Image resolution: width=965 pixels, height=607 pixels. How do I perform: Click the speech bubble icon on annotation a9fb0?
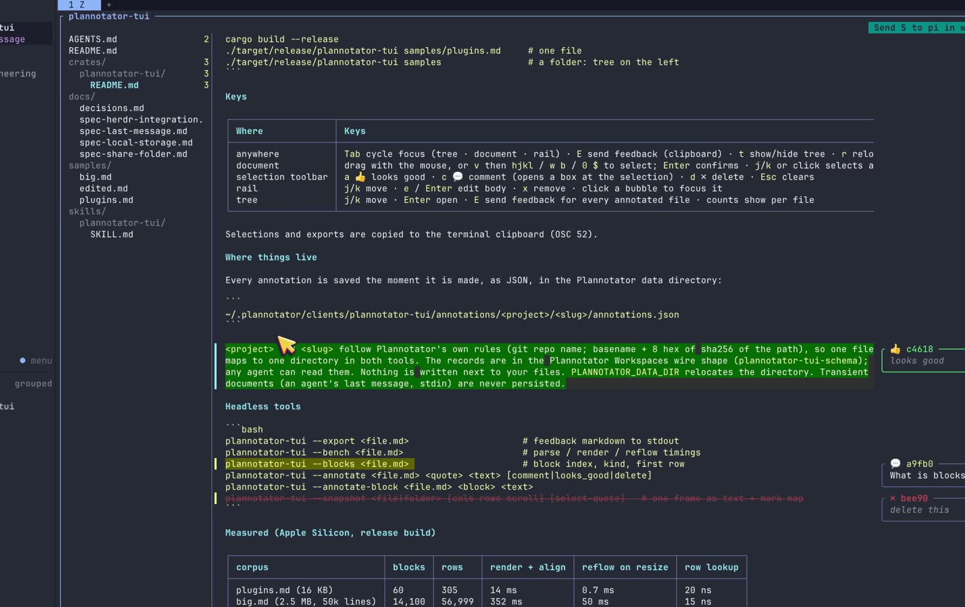tap(895, 463)
